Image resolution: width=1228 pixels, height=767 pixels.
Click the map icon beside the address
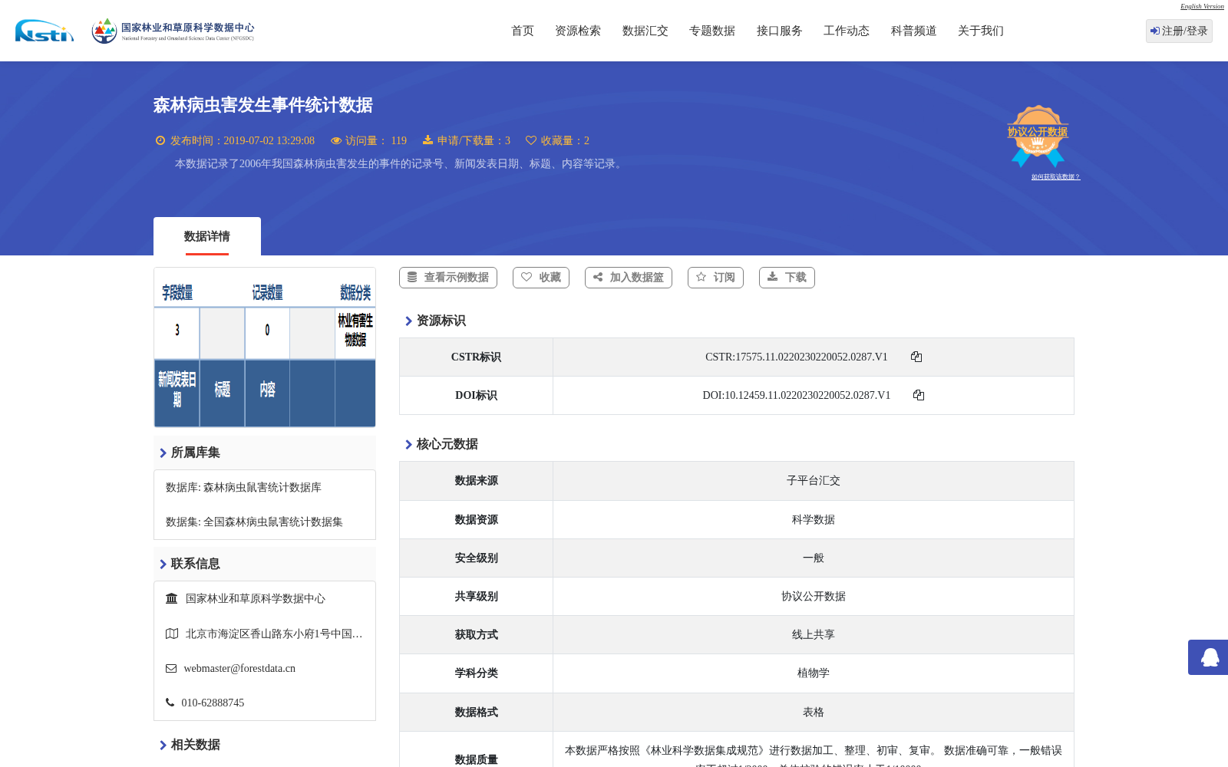[x=172, y=634]
